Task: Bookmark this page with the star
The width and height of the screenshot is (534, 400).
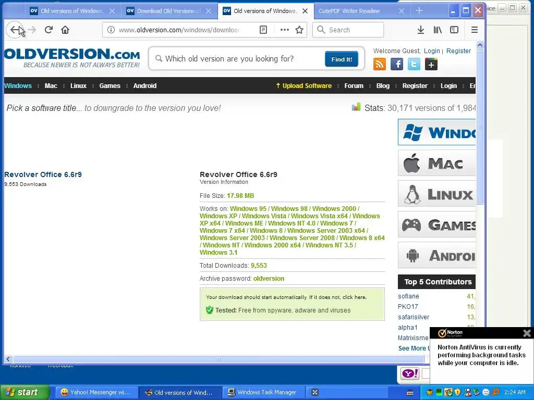Action: click(x=299, y=30)
